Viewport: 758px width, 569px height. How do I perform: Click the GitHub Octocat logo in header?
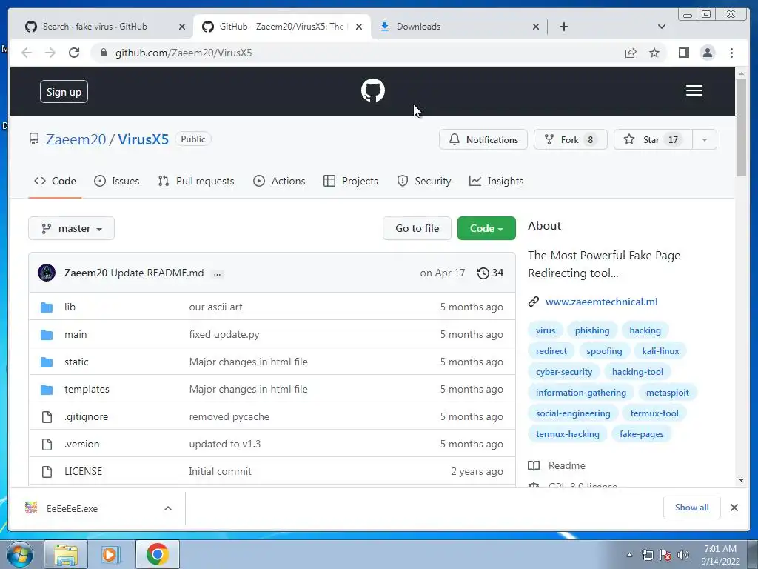(x=373, y=90)
